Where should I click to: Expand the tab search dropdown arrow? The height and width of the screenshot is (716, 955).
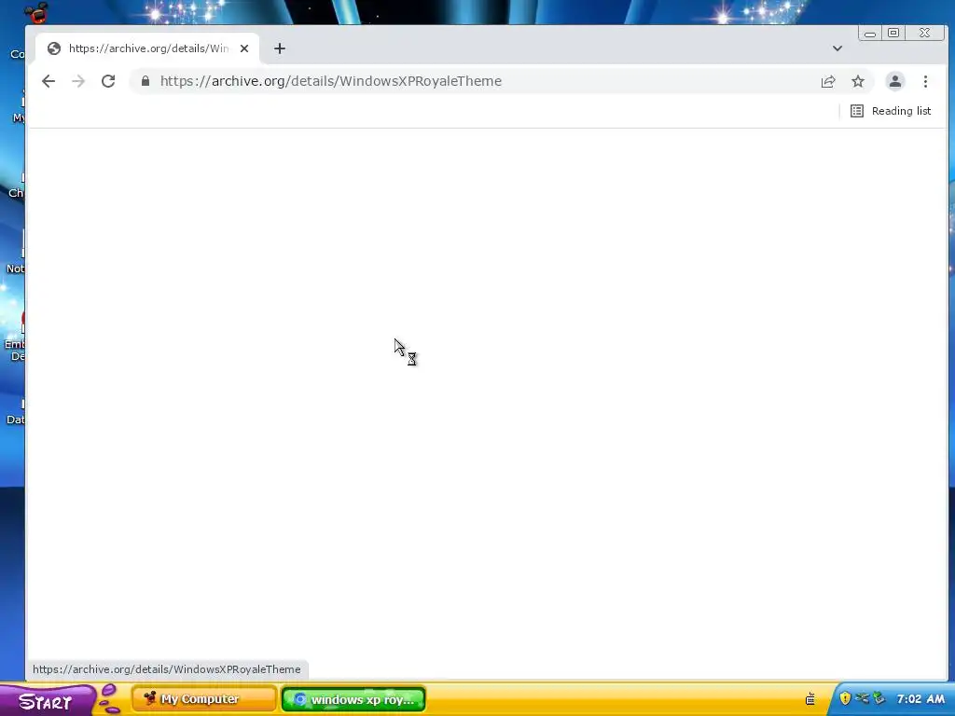click(x=837, y=48)
